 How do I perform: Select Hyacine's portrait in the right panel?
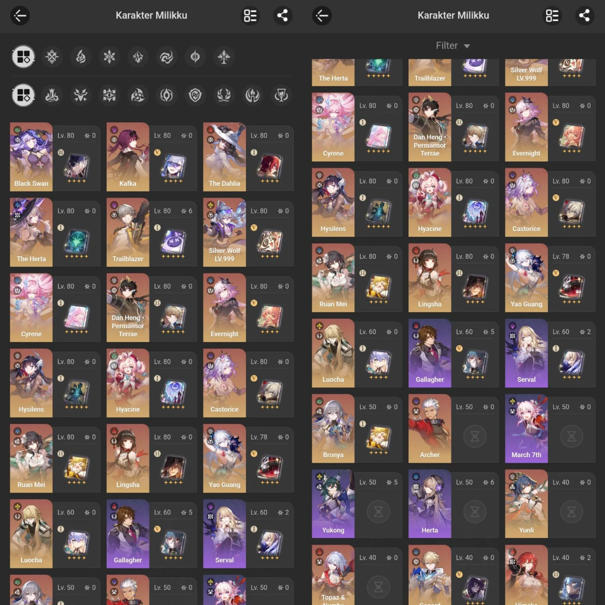click(430, 202)
